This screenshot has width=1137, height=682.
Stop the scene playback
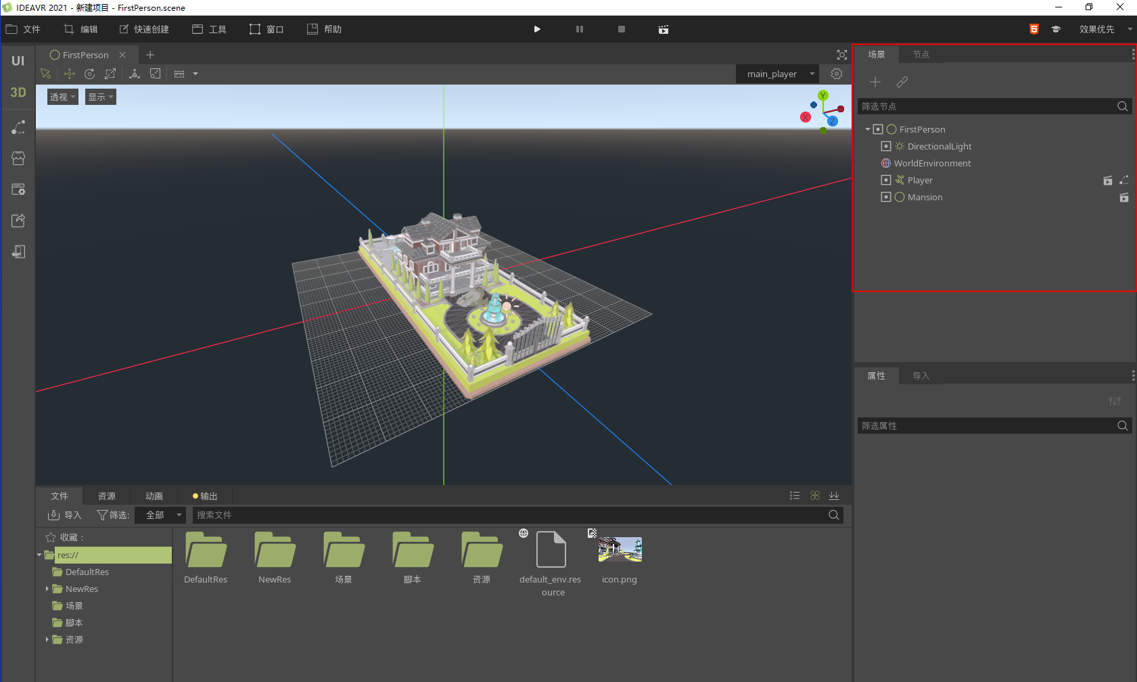[x=622, y=29]
